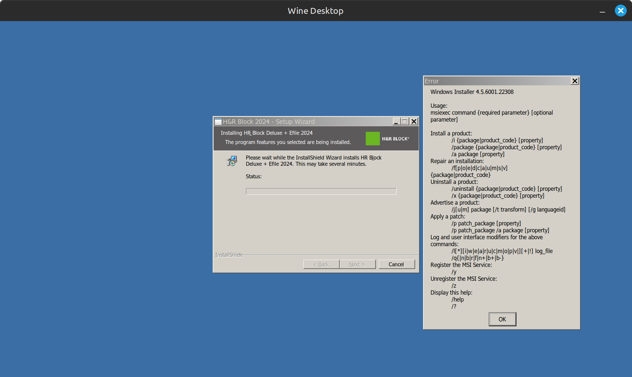The width and height of the screenshot is (632, 377).
Task: Click 'The program features you selected' text
Action: pyautogui.click(x=288, y=142)
